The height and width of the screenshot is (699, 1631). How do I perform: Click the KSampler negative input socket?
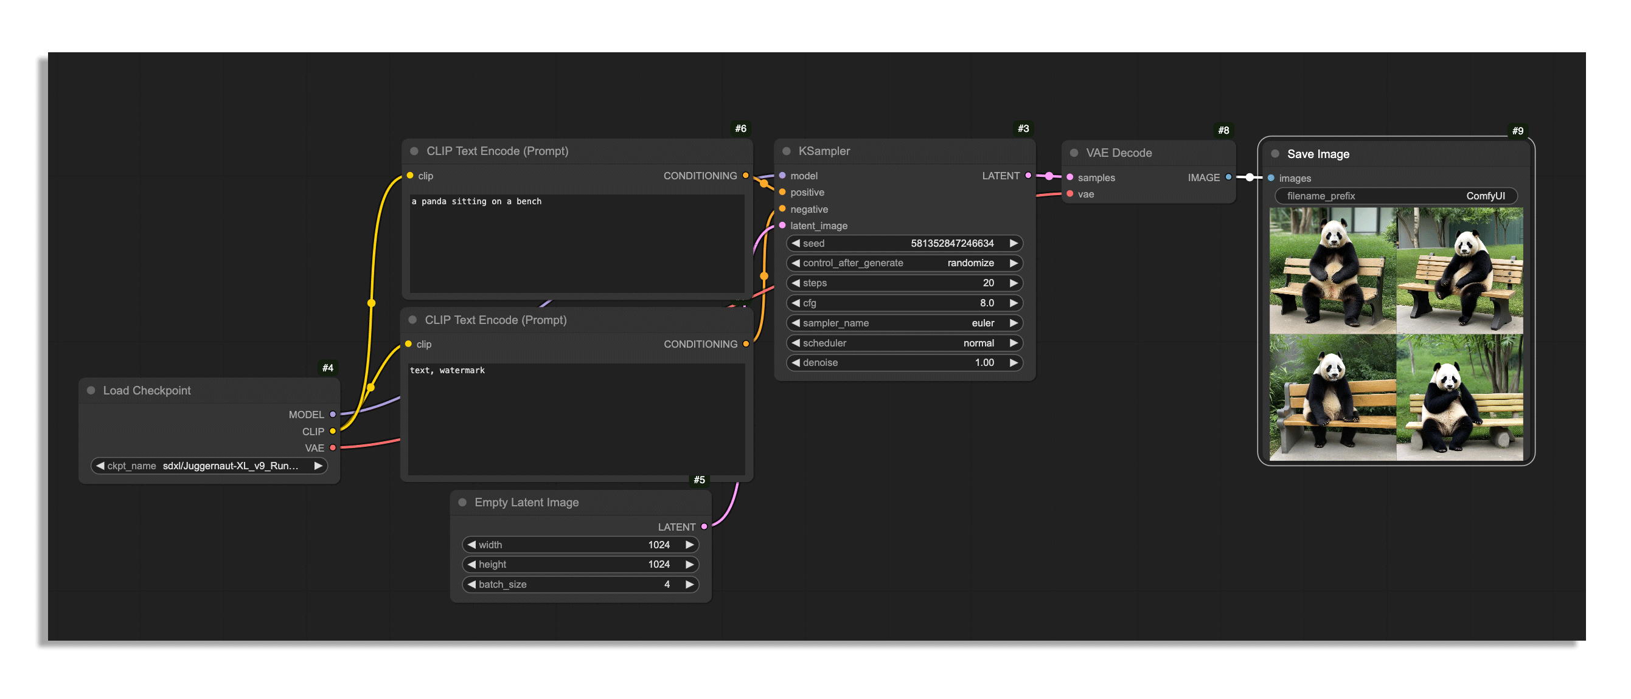782,208
